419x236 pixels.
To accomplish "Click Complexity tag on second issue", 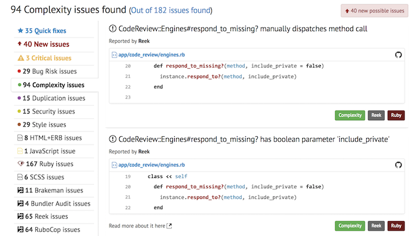I will point(350,226).
